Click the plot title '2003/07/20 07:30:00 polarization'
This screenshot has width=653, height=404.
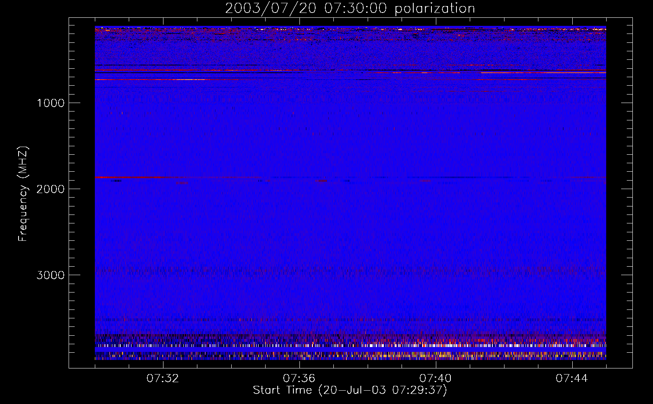350,8
